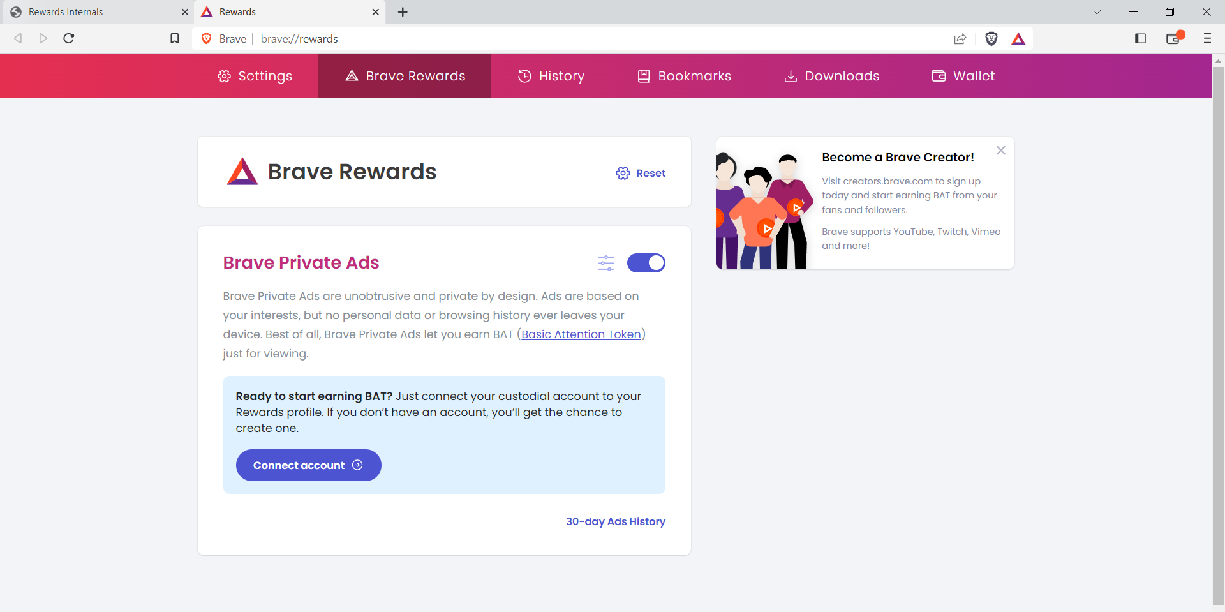Image resolution: width=1225 pixels, height=612 pixels.
Task: Close the Rewards Internals tab
Action: pos(185,12)
